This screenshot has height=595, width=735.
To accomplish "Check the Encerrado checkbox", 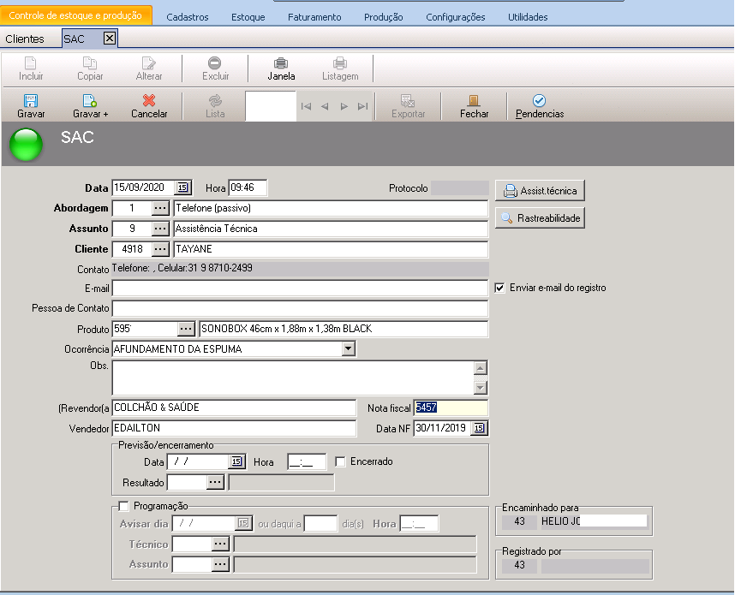I will 341,461.
